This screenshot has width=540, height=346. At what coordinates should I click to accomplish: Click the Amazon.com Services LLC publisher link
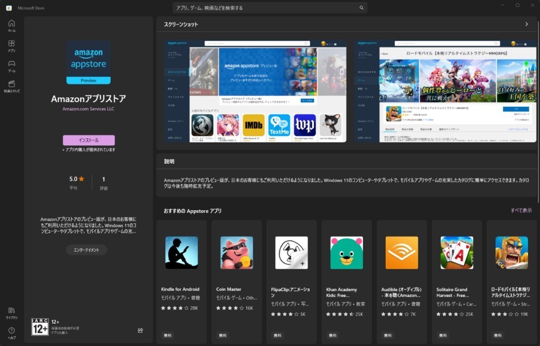(x=88, y=109)
